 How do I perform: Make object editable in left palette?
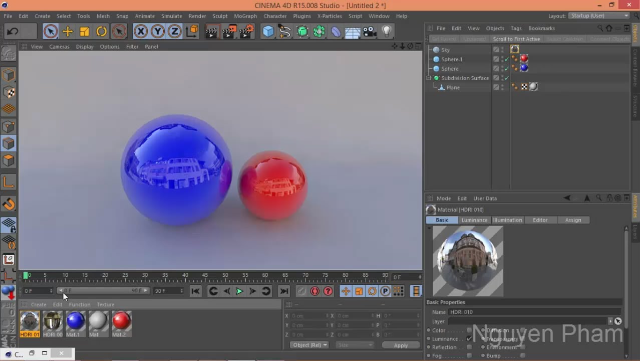(x=9, y=53)
